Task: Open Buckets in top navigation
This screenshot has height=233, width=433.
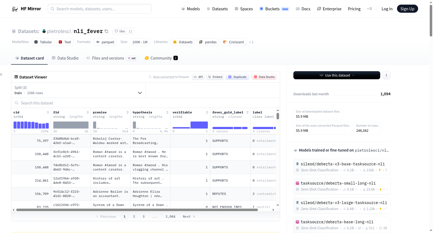Action: (x=274, y=9)
